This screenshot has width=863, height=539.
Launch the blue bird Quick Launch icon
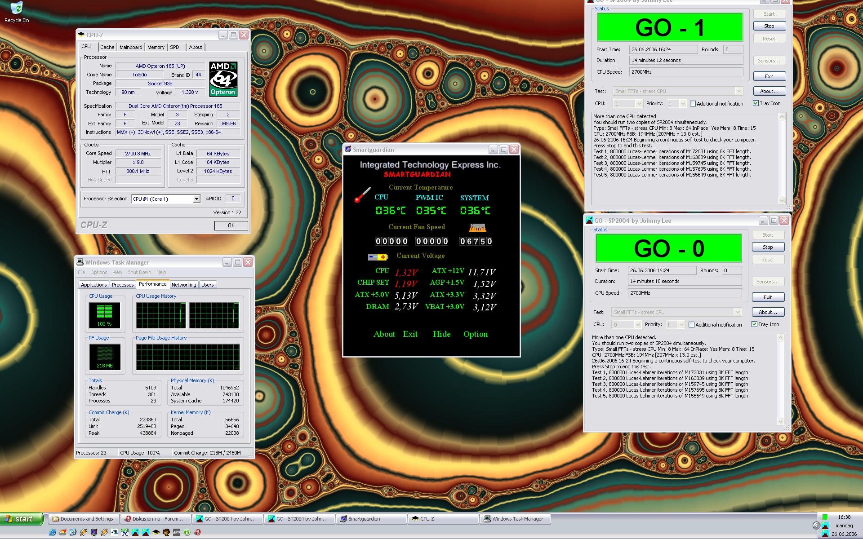pyautogui.click(x=115, y=532)
